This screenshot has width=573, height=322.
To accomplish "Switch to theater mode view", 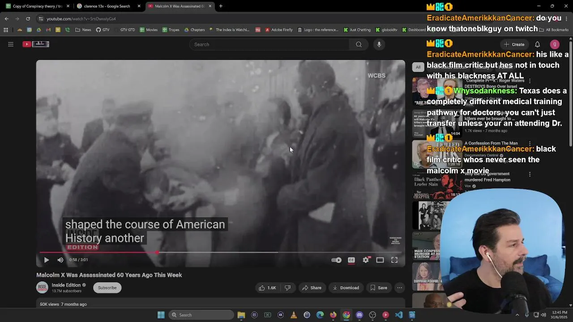I will tap(380, 260).
